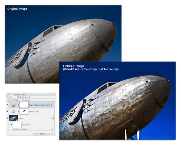Viewport: 181px width, 145px height.
Task: Enable lock all padlock icon
Action: 17,100
